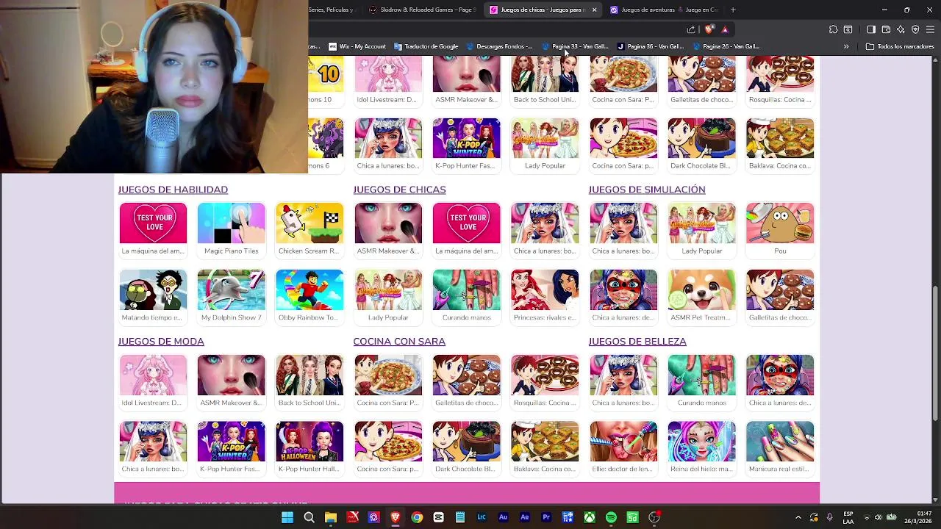
Task: Open the browser hamburger menu
Action: pyautogui.click(x=930, y=29)
